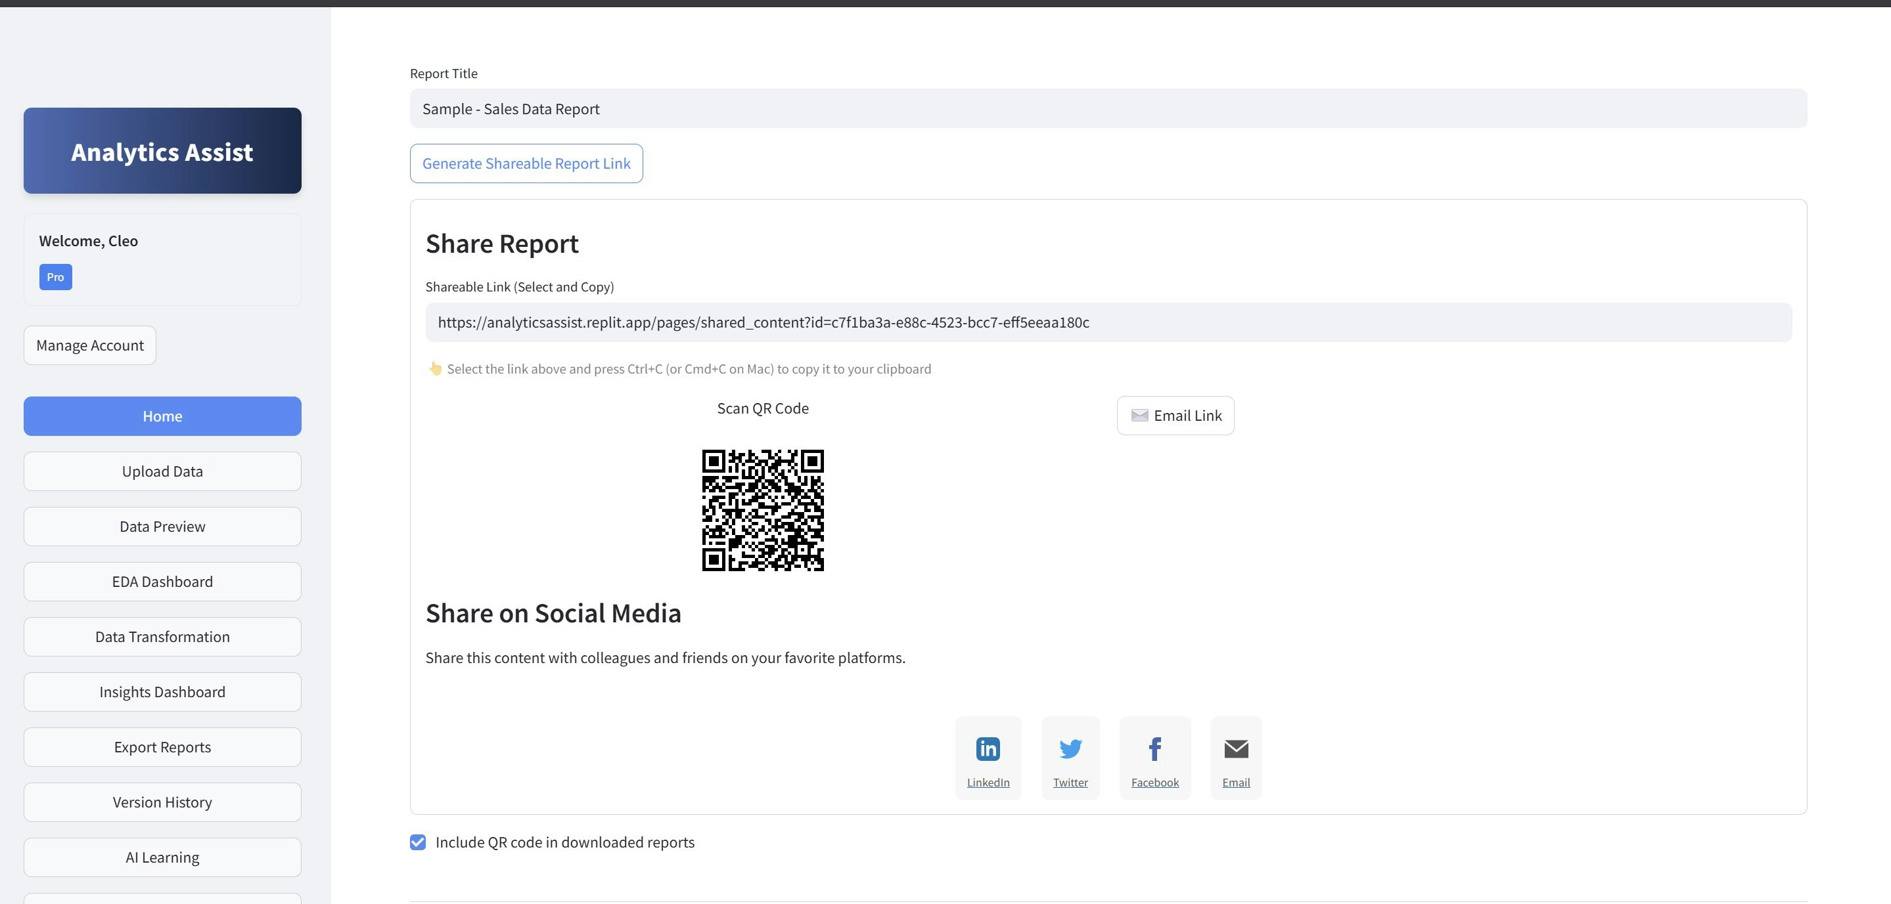Open the Upload Data page
1891x904 pixels.
162,471
